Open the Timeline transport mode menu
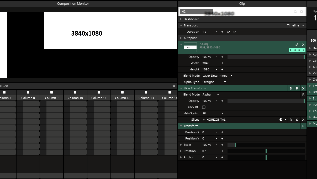Screen dimensions: 317x179 click(295, 25)
